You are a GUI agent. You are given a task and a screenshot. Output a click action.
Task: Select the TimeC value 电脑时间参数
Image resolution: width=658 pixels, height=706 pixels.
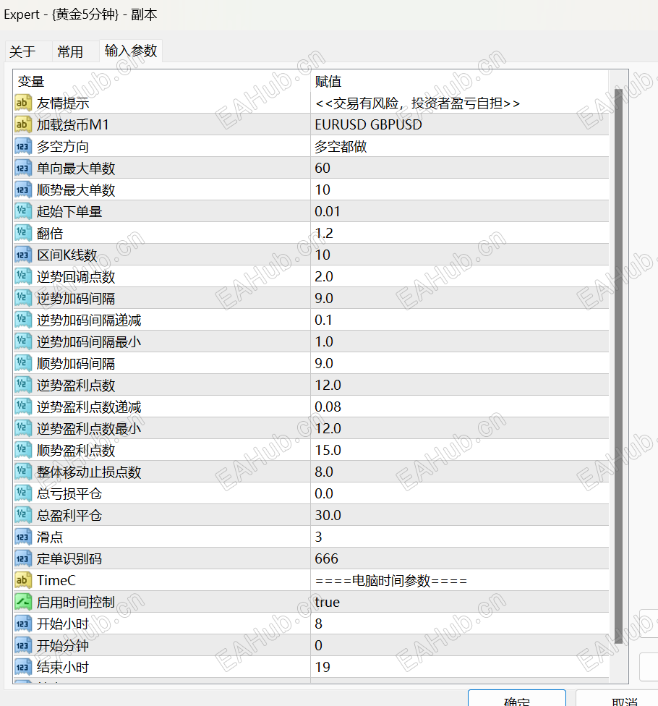click(x=391, y=581)
